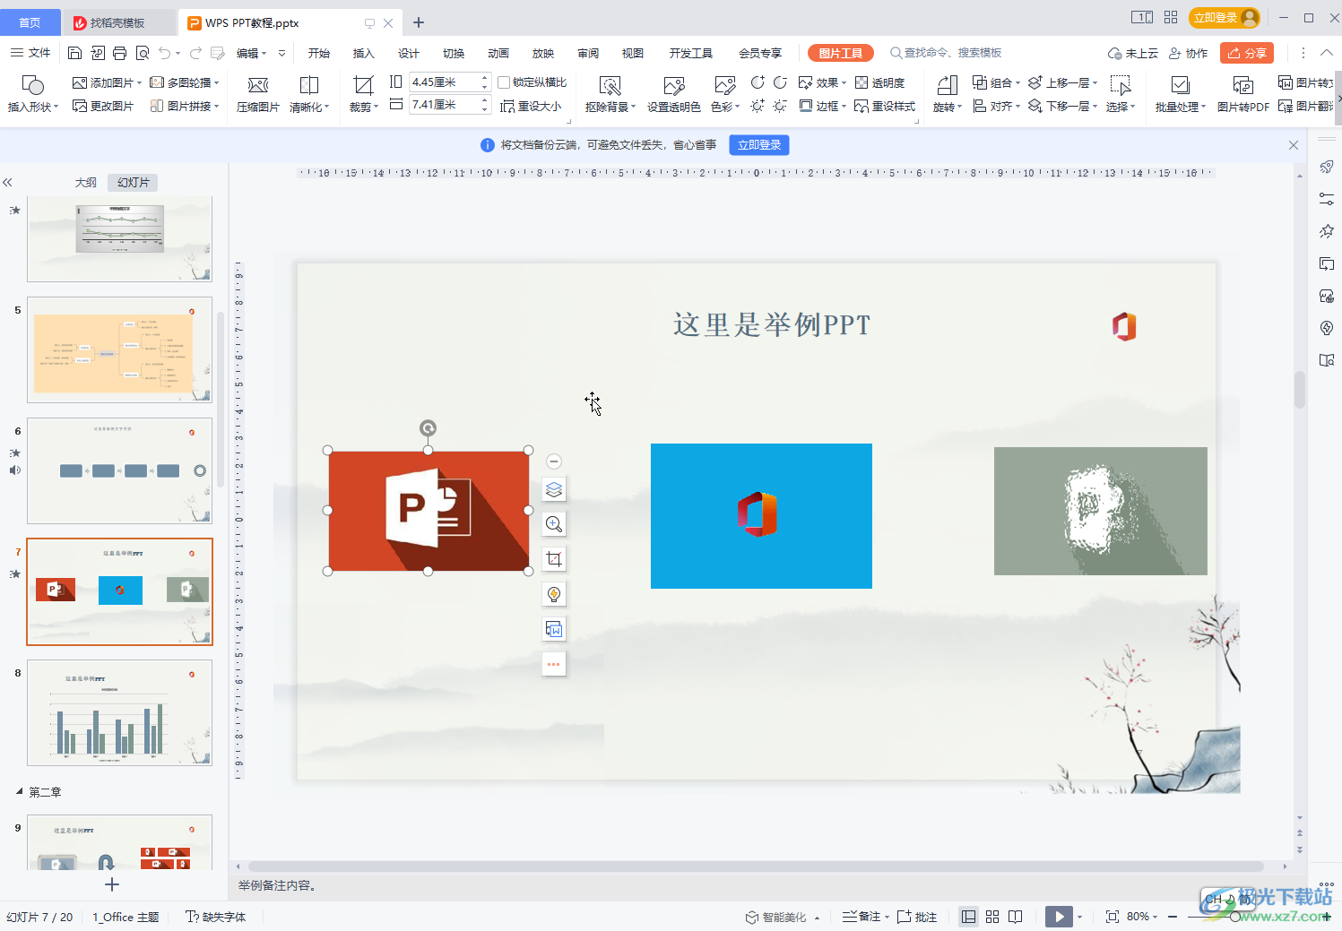The width and height of the screenshot is (1342, 931).
Task: Click horizontal scrollbar below slide
Action: pyautogui.click(x=756, y=866)
